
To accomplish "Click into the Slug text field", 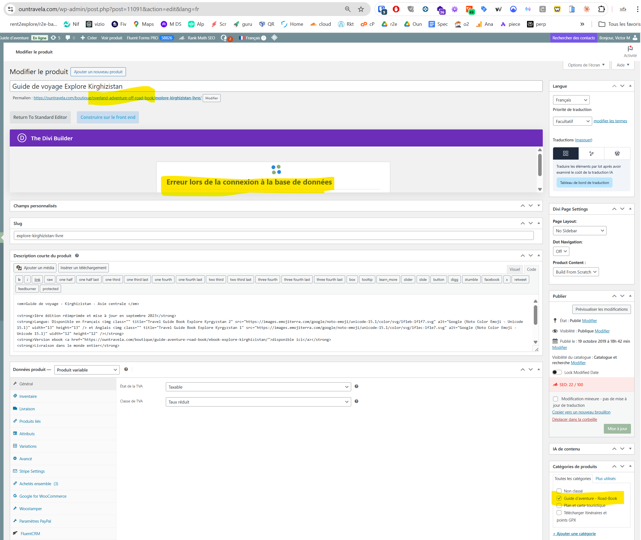I will [x=273, y=236].
